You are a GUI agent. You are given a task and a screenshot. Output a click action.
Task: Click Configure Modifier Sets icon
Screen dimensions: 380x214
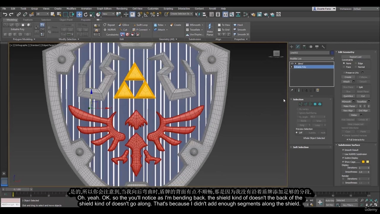pyautogui.click(x=318, y=90)
